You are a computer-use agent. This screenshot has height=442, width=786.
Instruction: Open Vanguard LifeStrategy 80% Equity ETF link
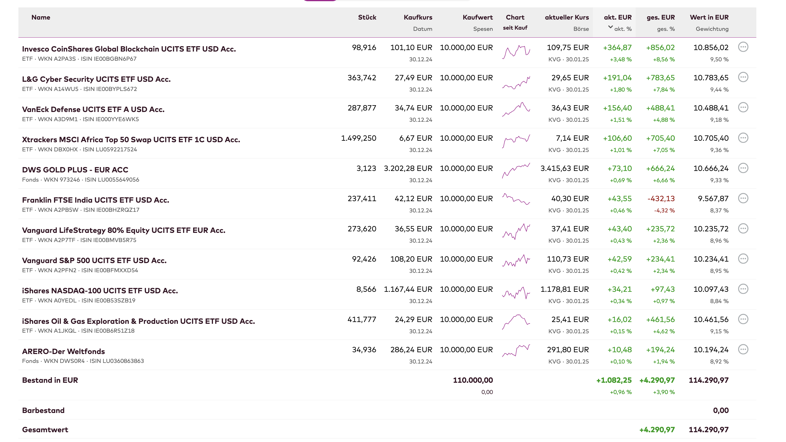pyautogui.click(x=124, y=230)
